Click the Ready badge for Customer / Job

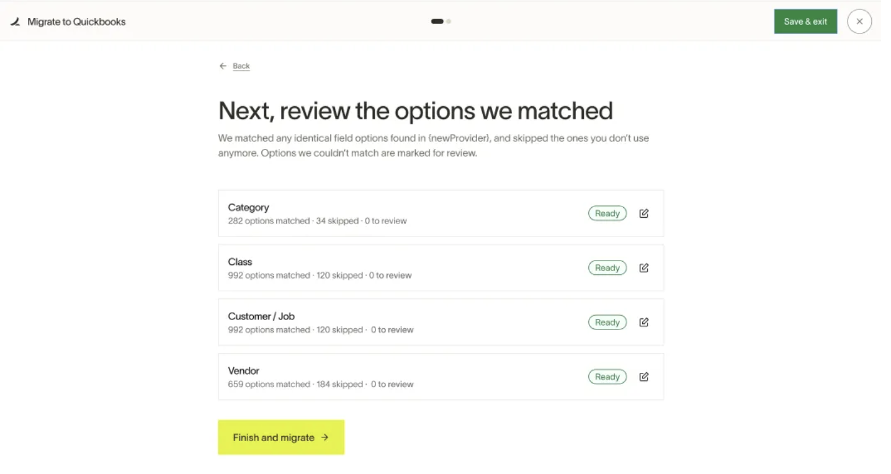coord(607,323)
